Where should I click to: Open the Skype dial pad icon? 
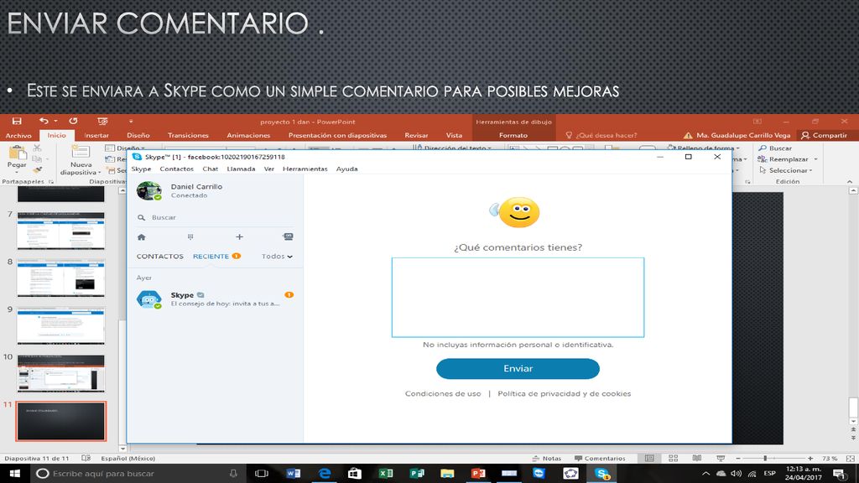click(x=190, y=237)
